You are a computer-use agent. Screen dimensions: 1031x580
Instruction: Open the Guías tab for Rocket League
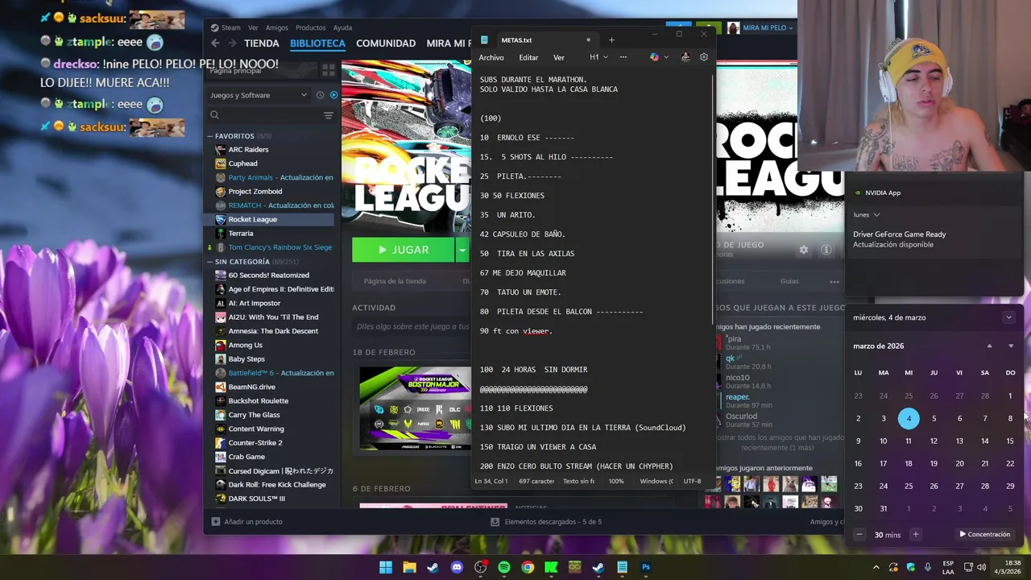tap(789, 281)
